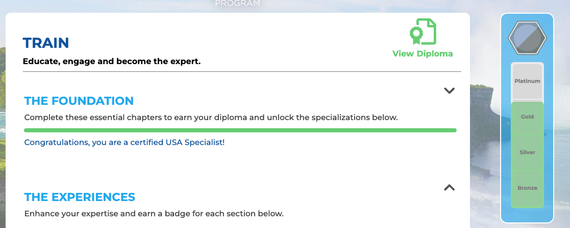Click the 'Educate, engage and become the expert' subtitle
This screenshot has width=570, height=228.
pos(112,62)
